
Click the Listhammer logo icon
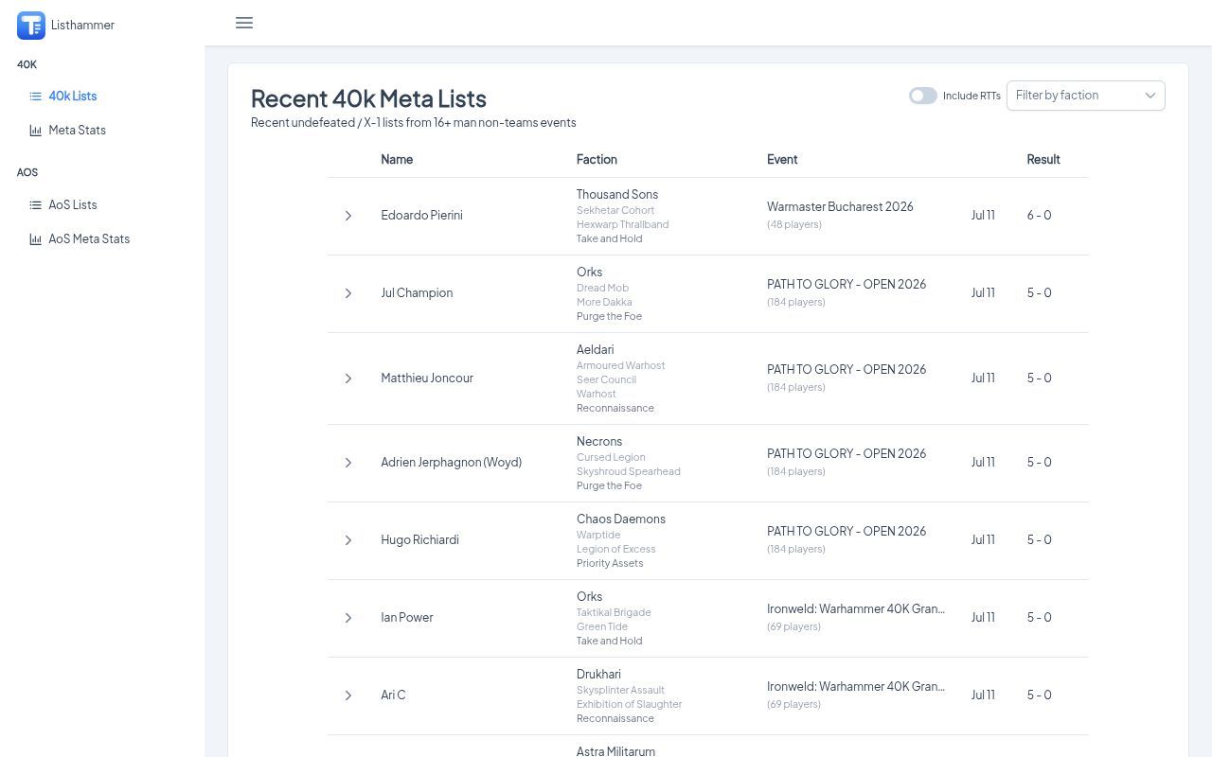pyautogui.click(x=31, y=26)
